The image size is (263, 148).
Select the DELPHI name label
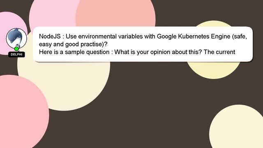pos(16,55)
